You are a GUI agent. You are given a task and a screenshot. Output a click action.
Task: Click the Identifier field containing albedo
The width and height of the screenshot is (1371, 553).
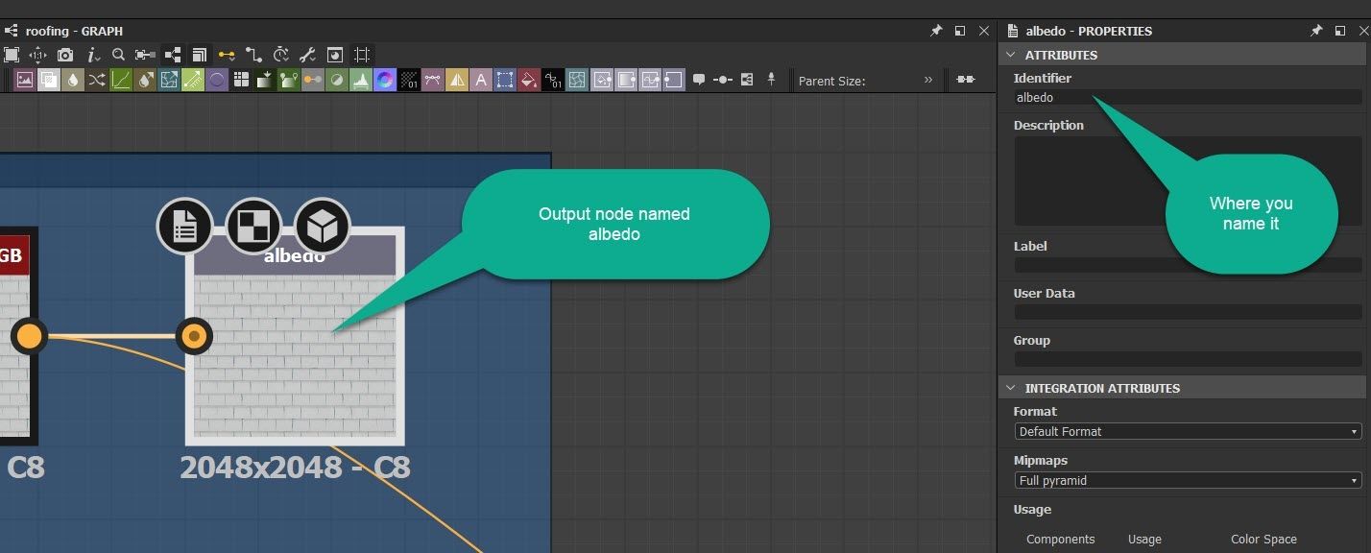1188,97
